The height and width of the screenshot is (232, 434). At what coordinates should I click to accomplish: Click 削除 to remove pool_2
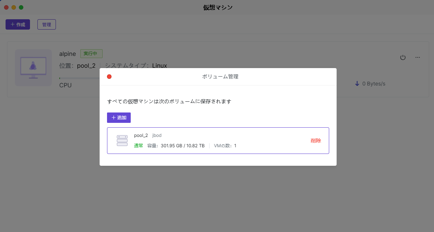pyautogui.click(x=316, y=141)
